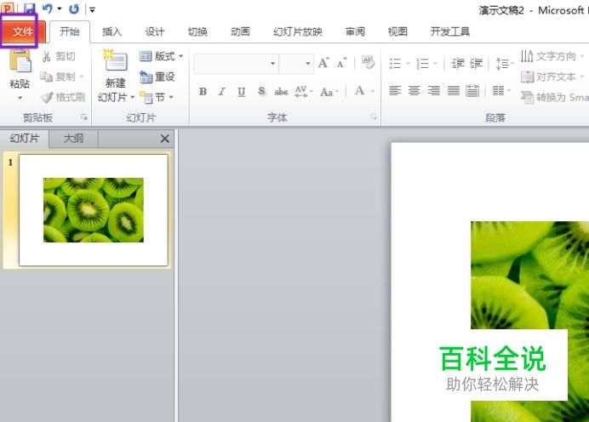Screen dimensions: 589x422
Task: Expand the 粘贴 paste options arrow
Action: pyautogui.click(x=20, y=98)
